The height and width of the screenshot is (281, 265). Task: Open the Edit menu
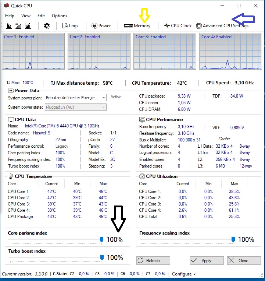pyautogui.click(x=41, y=16)
